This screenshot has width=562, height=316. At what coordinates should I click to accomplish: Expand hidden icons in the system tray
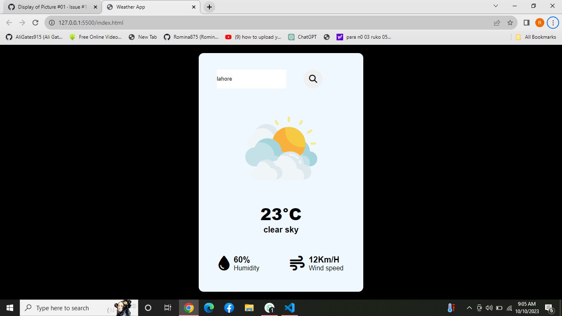469,307
